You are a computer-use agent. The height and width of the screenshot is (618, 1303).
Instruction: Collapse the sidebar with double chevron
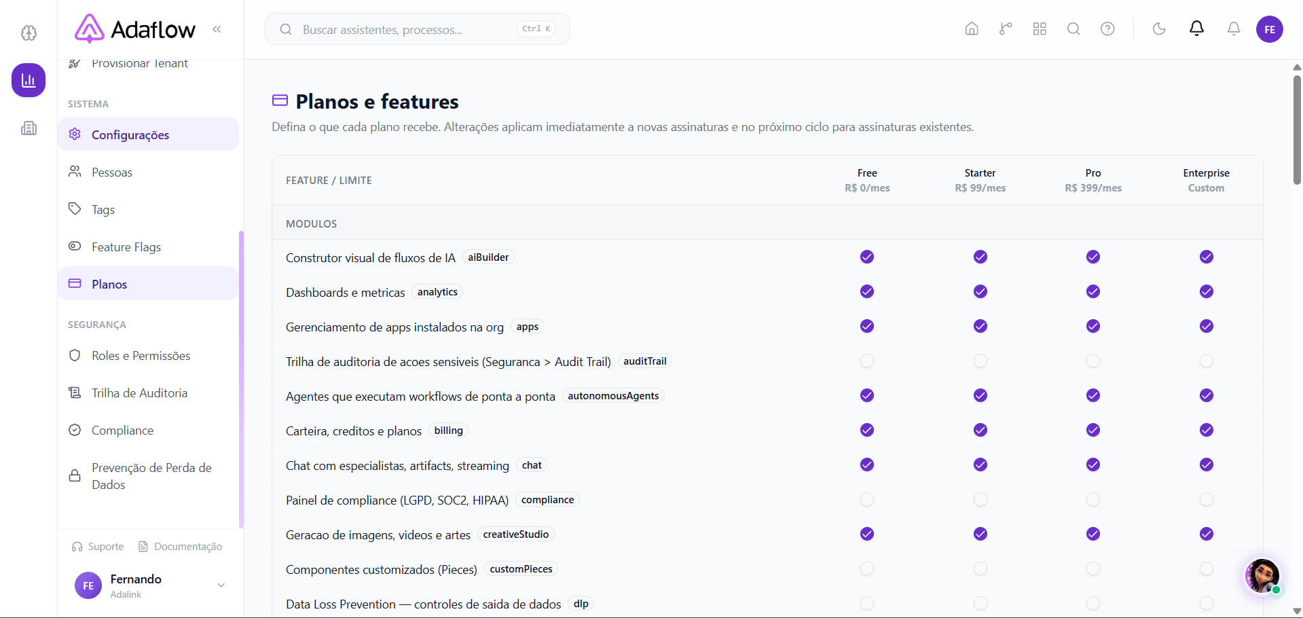(x=217, y=29)
